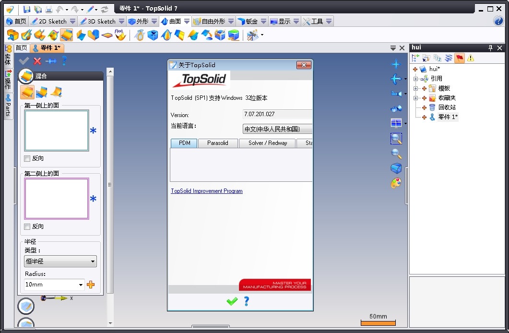Open the dropdown arrow next to 曲面

click(x=187, y=22)
